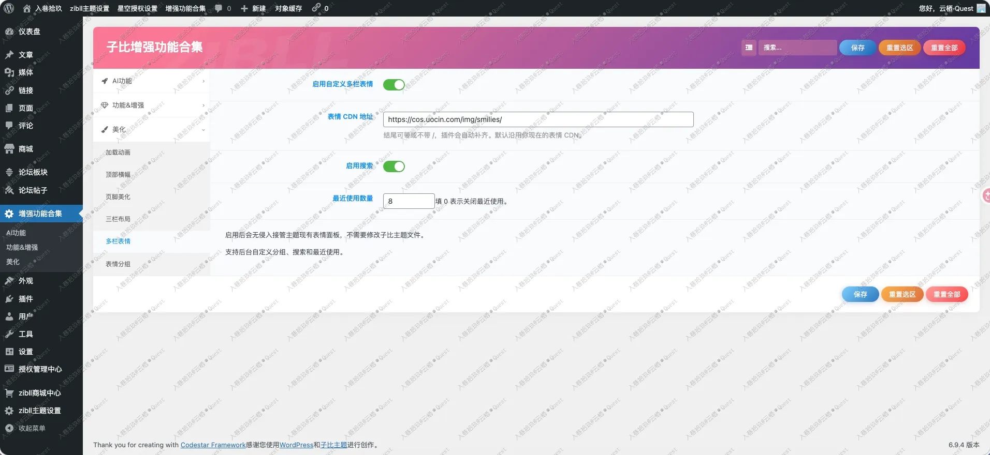Select the 三栏布局 sub-tab
This screenshot has width=990, height=455.
pyautogui.click(x=151, y=219)
